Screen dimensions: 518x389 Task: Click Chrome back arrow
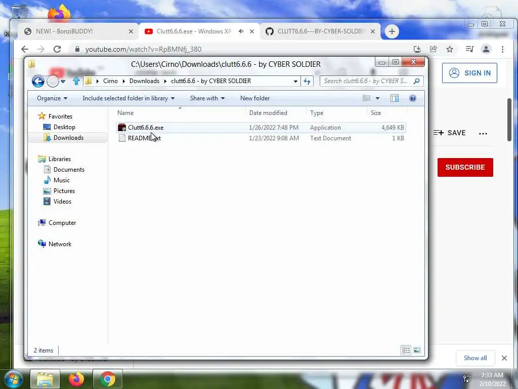tap(25, 49)
